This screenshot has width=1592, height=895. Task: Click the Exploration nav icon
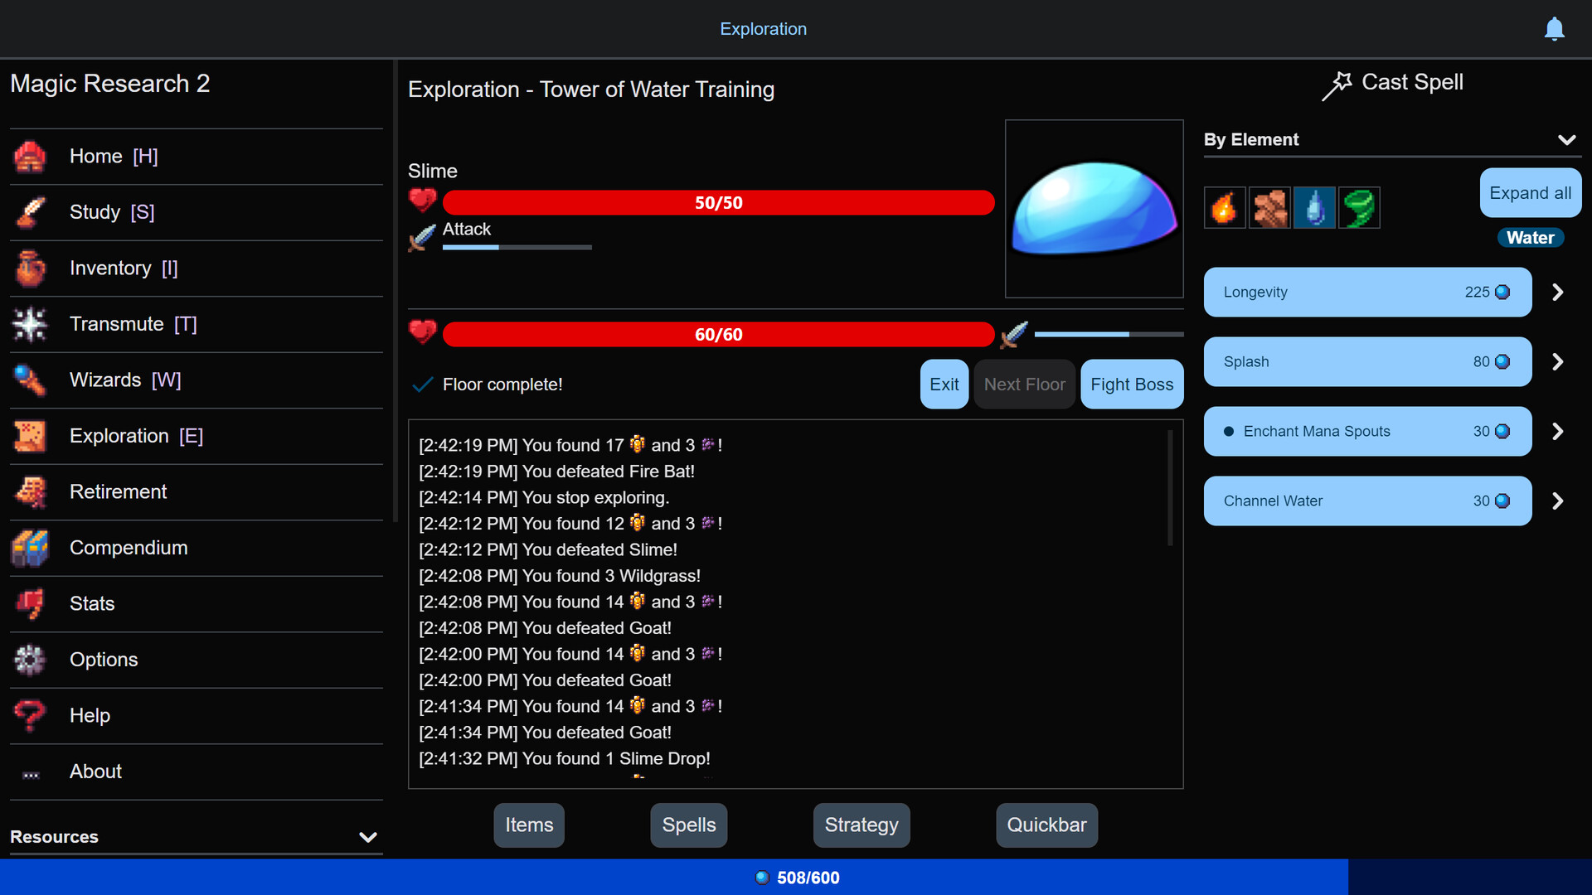click(x=30, y=436)
